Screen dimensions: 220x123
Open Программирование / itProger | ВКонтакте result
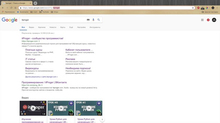click(44, 82)
